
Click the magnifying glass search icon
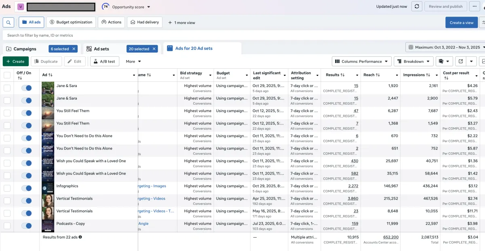(8, 22)
